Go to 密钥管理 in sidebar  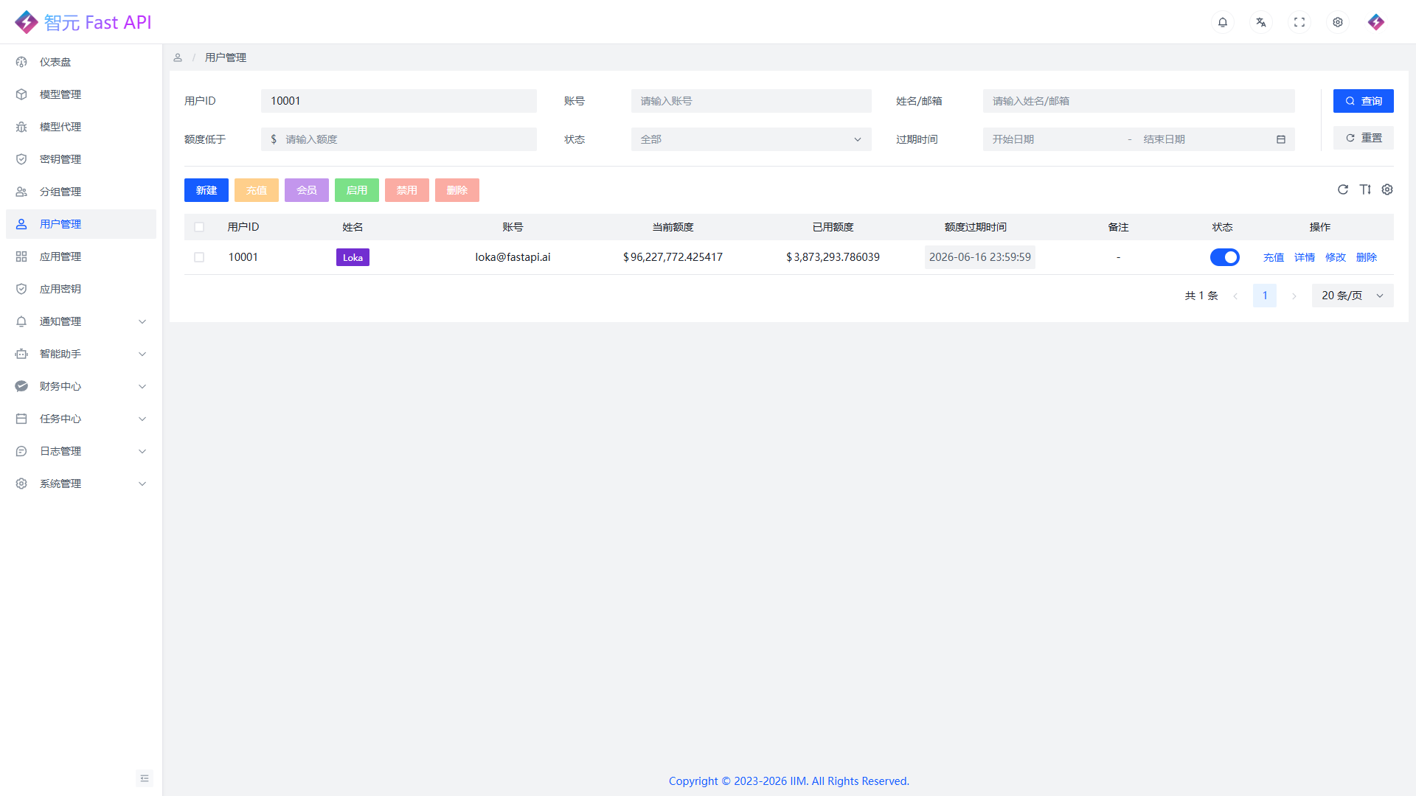(60, 159)
